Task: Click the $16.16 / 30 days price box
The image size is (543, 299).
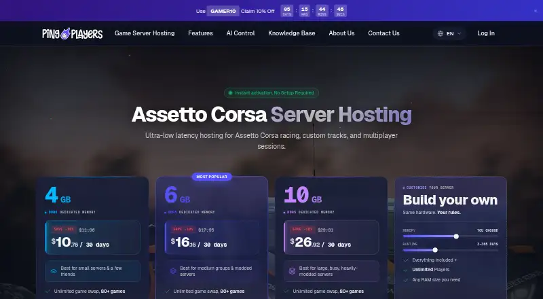Action: [x=212, y=238]
